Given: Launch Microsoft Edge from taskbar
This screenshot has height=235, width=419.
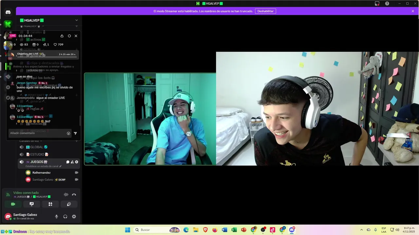Looking at the screenshot, I should [186, 230].
